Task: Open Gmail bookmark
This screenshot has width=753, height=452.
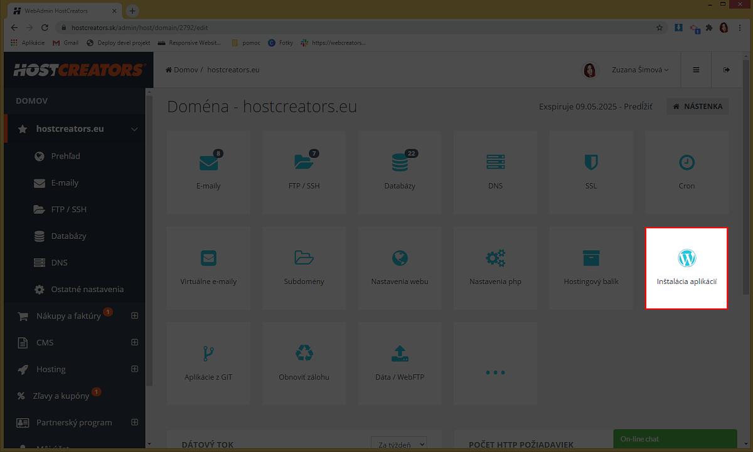Action: point(65,43)
